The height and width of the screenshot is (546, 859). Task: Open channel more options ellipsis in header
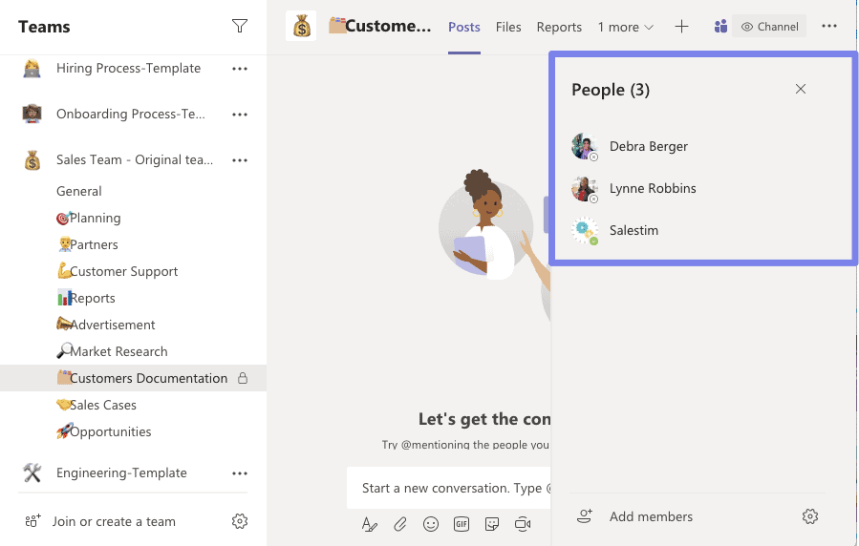pyautogui.click(x=828, y=27)
